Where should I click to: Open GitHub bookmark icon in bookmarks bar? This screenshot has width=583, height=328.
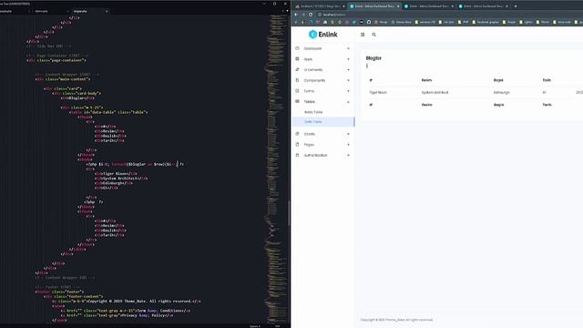pyautogui.click(x=369, y=22)
